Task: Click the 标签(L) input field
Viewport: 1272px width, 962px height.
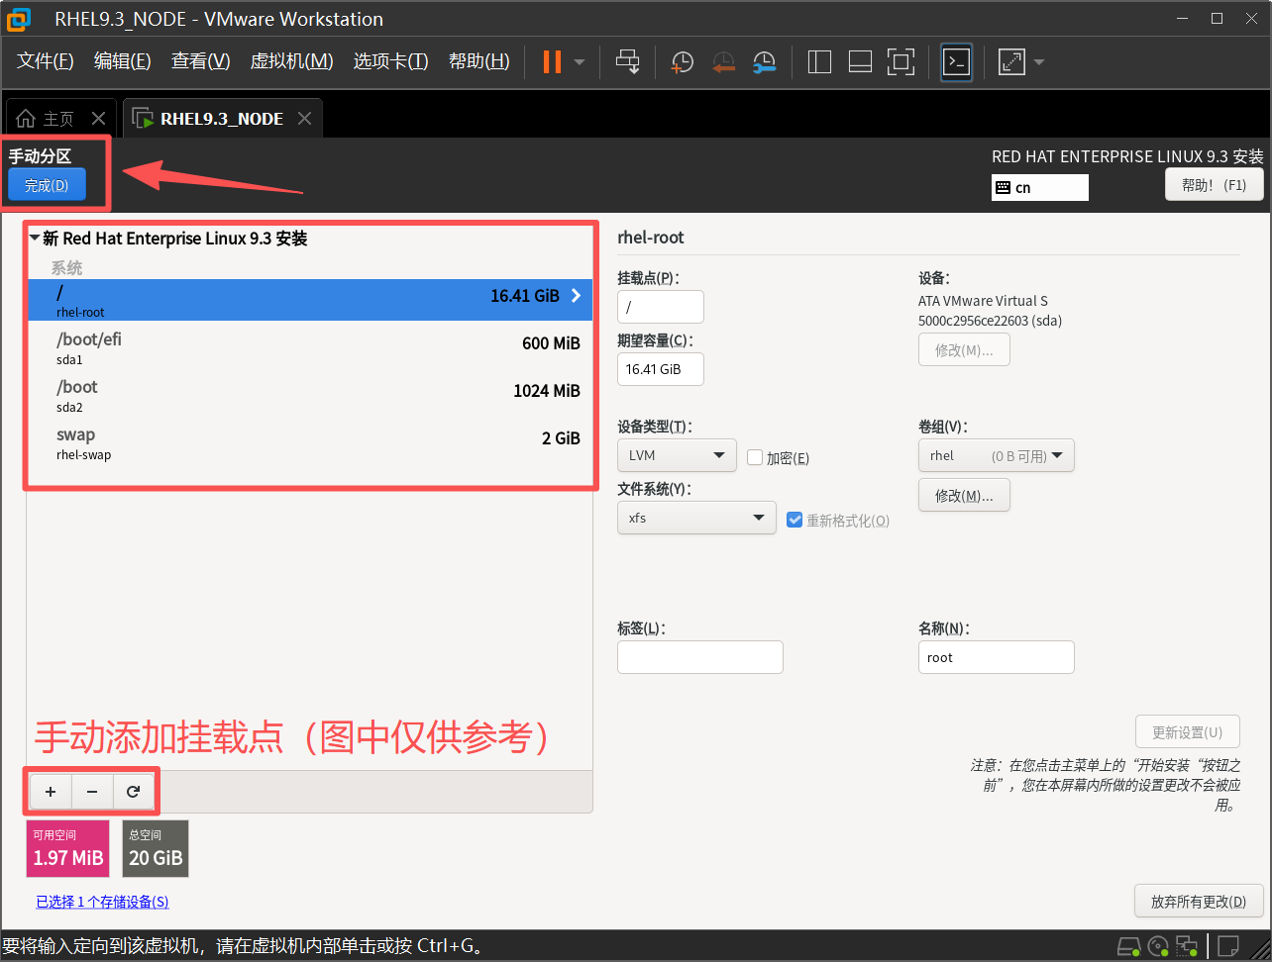Action: (x=700, y=657)
